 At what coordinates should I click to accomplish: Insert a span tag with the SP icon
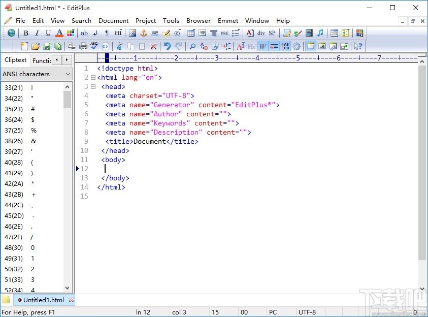(272, 33)
